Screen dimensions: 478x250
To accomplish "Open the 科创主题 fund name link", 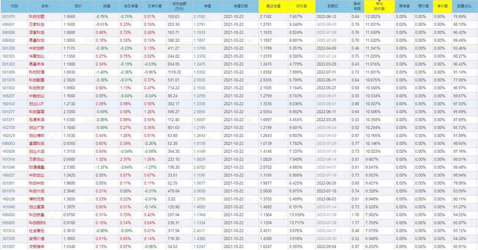I will click(x=37, y=17).
